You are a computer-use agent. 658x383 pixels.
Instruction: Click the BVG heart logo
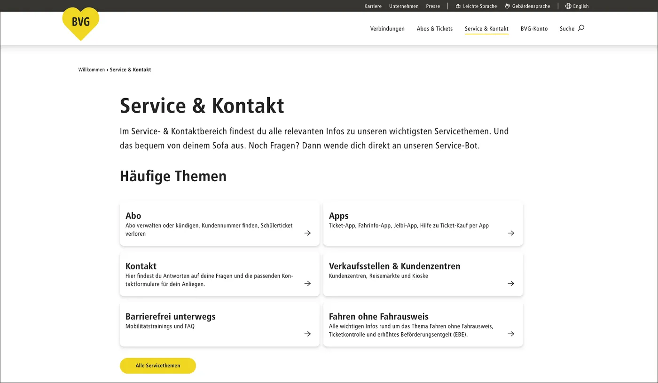pos(81,23)
